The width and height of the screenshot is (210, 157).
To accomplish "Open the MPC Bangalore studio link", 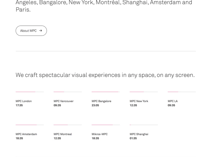I will coord(101,101).
